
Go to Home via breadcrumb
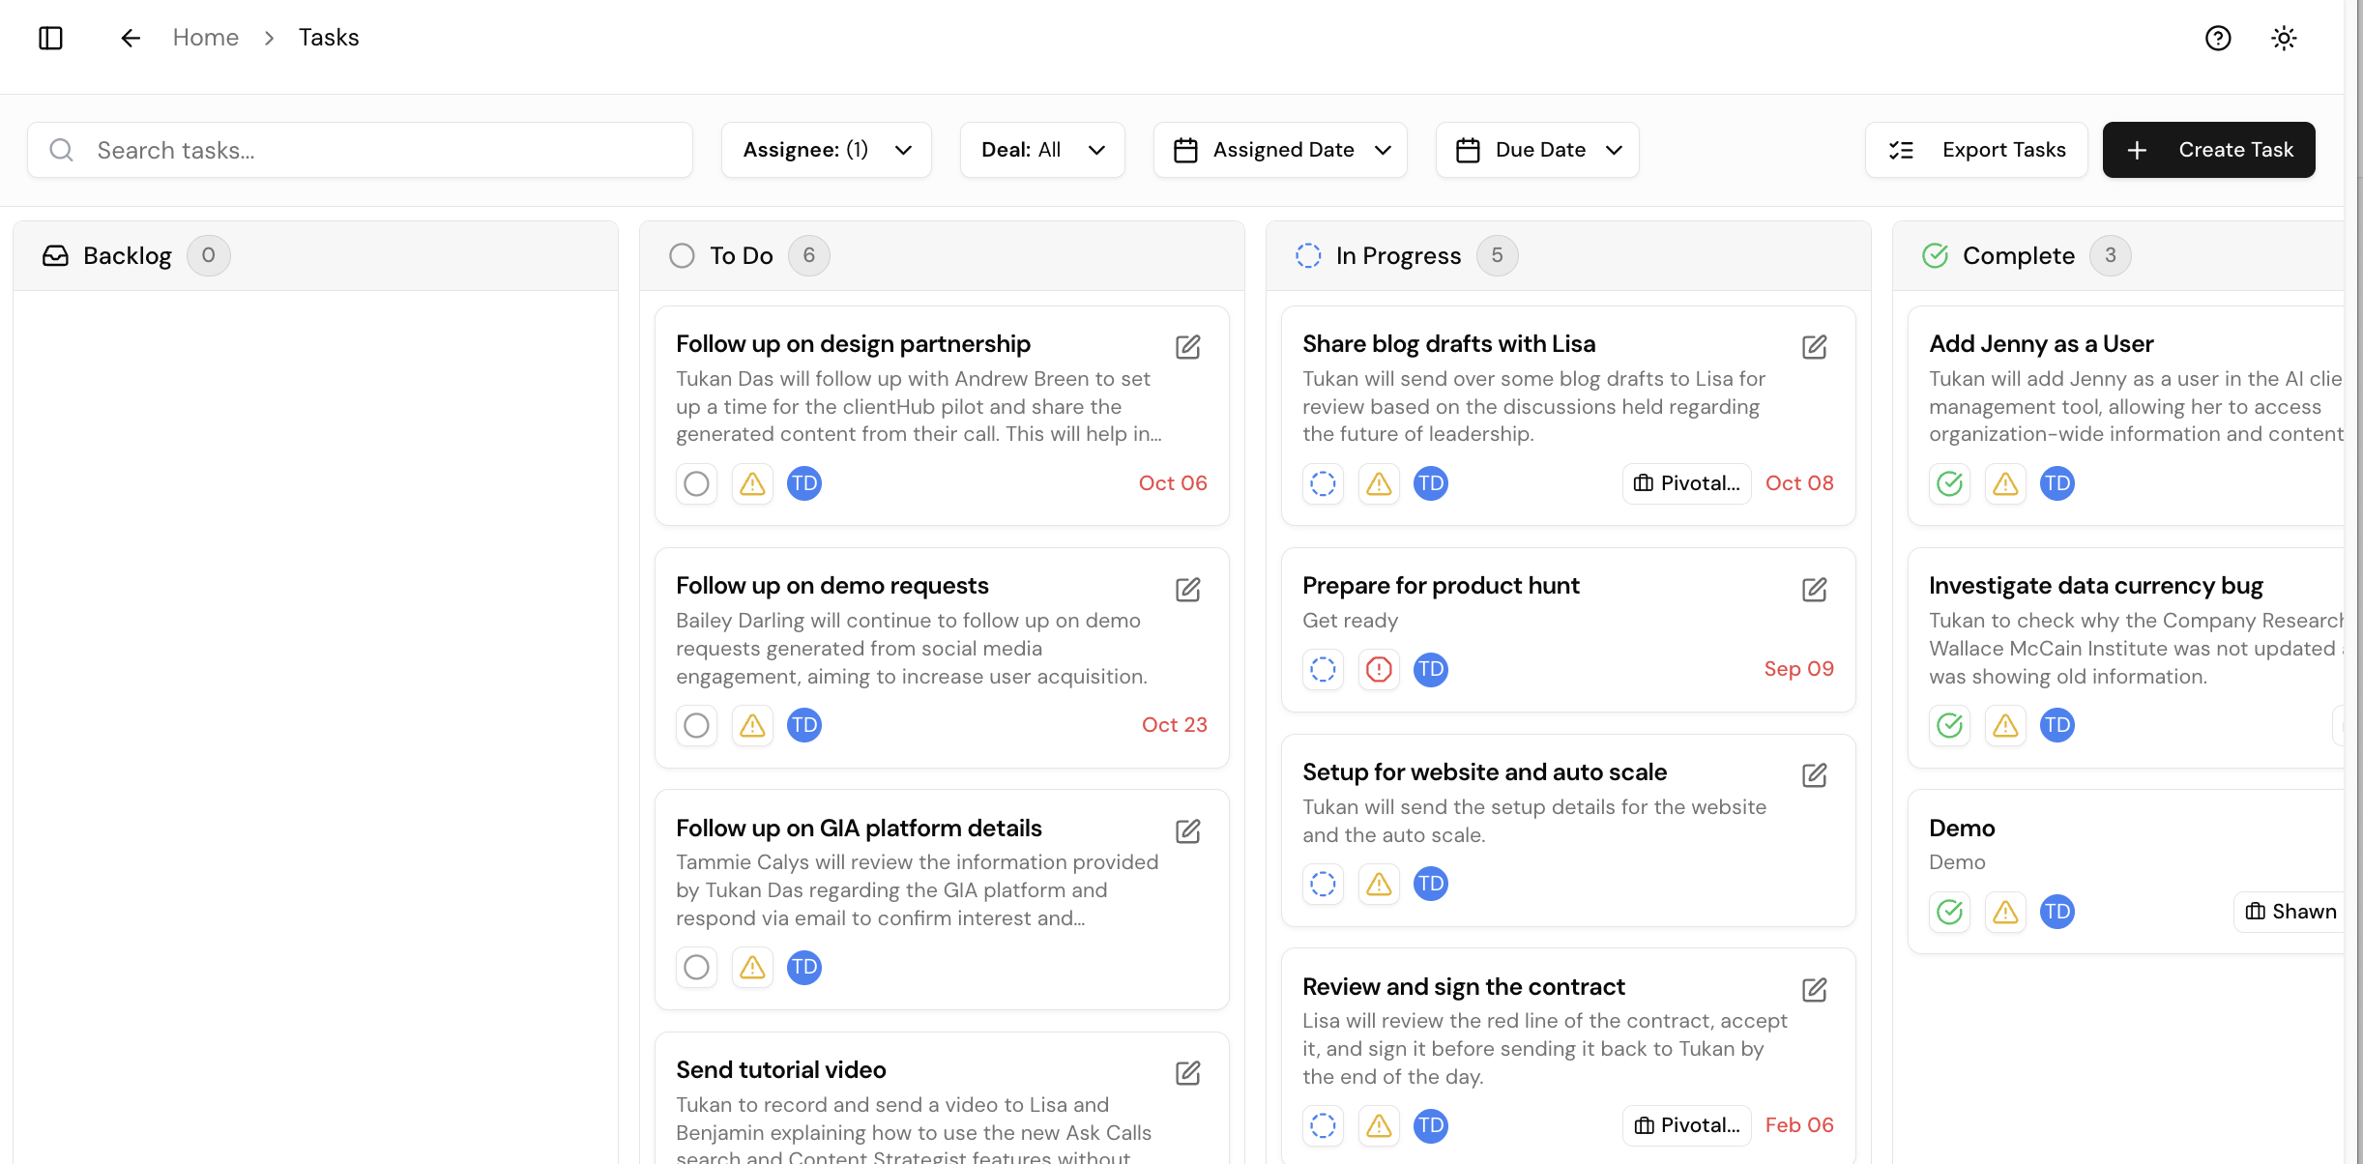pos(205,38)
